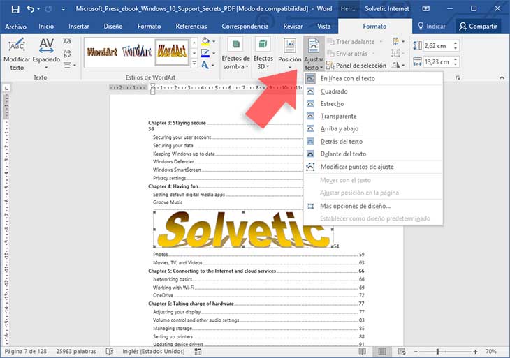Image resolution: width=510 pixels, height=358 pixels.
Task: Click the zoom slider handle
Action: coord(437,352)
